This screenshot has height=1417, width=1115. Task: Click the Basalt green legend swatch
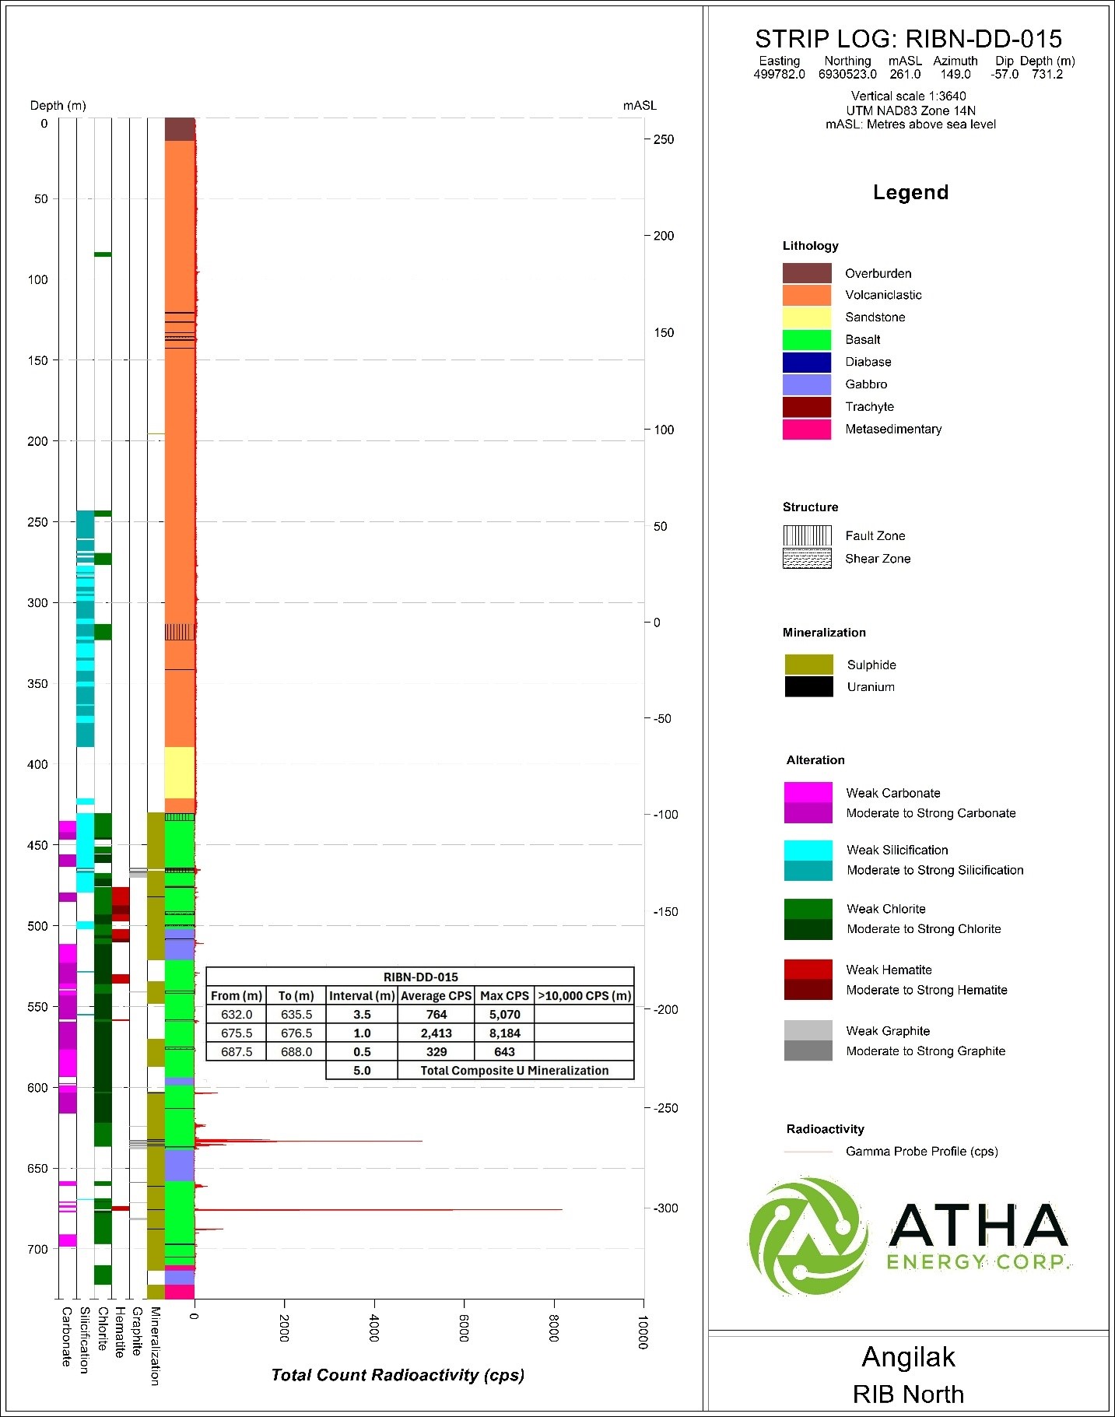[x=807, y=340]
